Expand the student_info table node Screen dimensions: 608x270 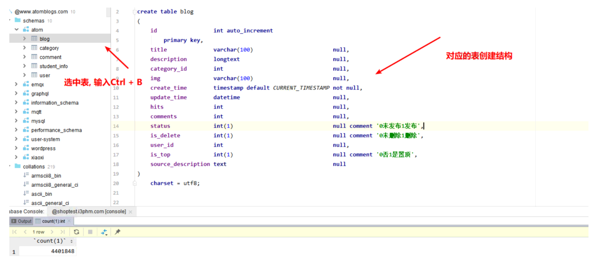(x=25, y=66)
